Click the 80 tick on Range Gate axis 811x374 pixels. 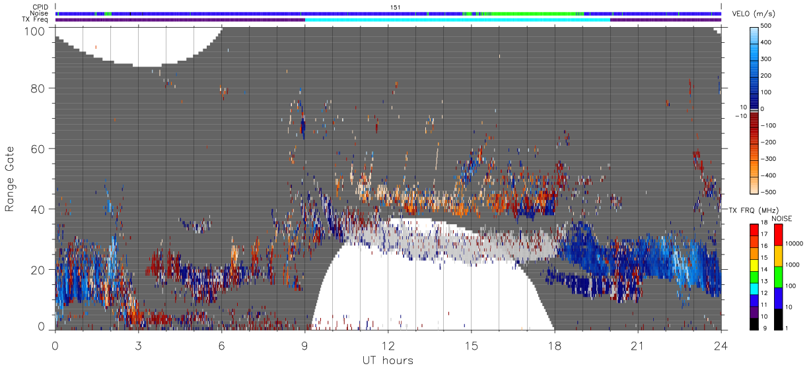point(38,88)
